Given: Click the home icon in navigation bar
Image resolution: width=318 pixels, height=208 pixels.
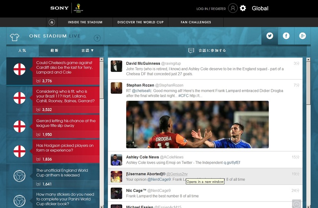Looking at the screenshot, I should point(52,22).
